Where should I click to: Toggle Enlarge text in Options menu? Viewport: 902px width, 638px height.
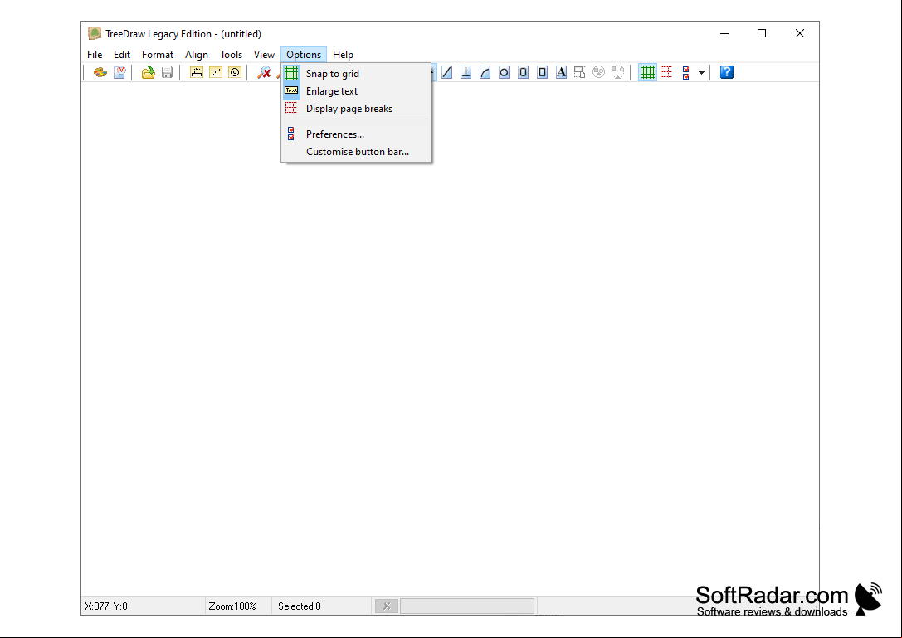tap(356, 91)
